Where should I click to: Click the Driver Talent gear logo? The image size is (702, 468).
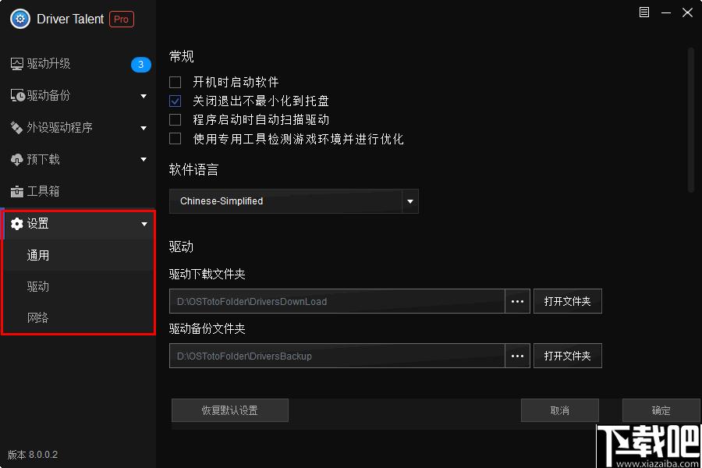pos(20,19)
